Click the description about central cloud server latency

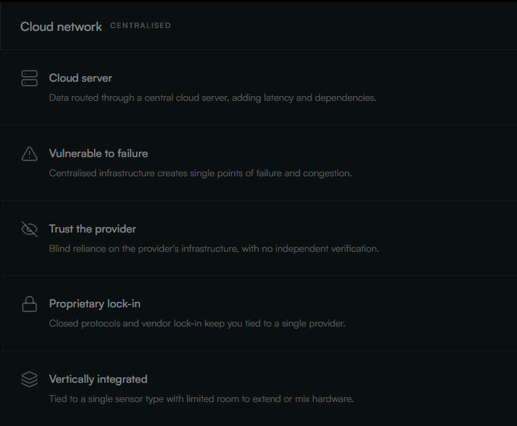(213, 98)
